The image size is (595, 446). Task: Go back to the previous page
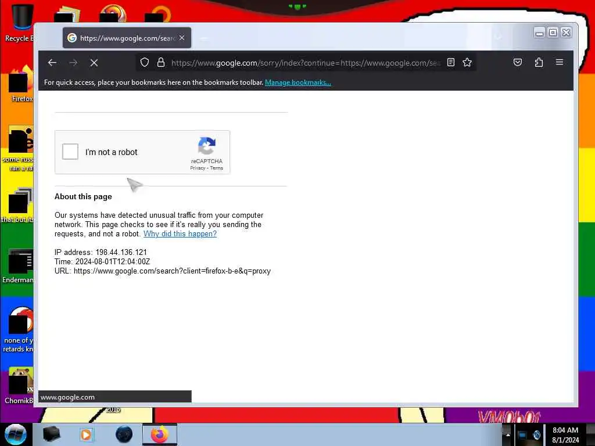coord(52,63)
